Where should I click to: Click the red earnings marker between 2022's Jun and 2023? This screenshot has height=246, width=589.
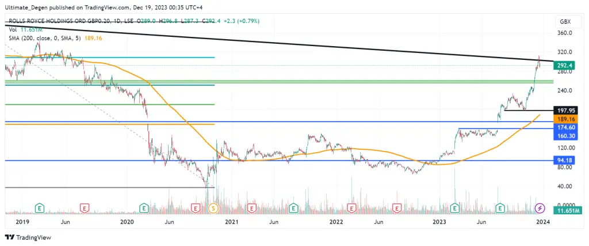click(x=397, y=207)
